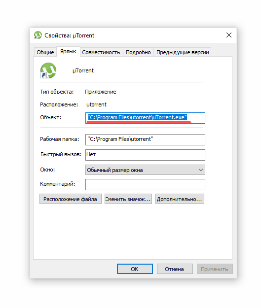Click the Расположение label
This screenshot has height=308, width=263.
tap(59, 104)
